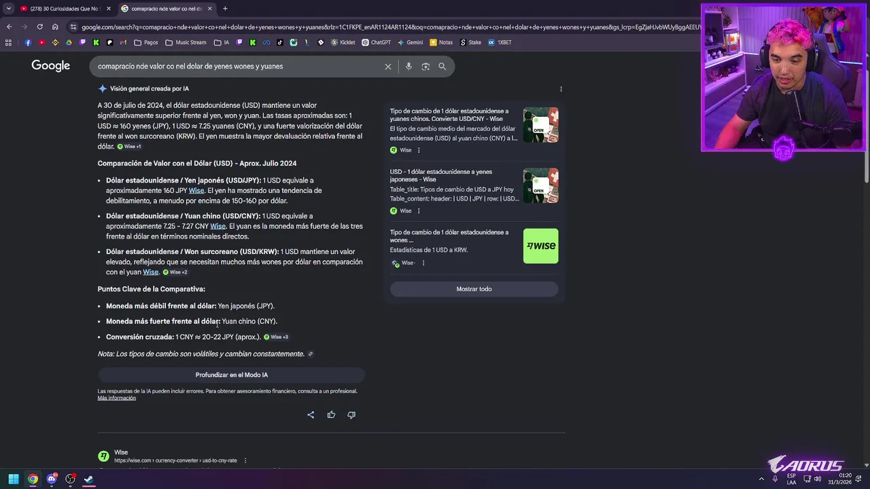Open options for wones source card
Image resolution: width=870 pixels, height=489 pixels.
(423, 263)
